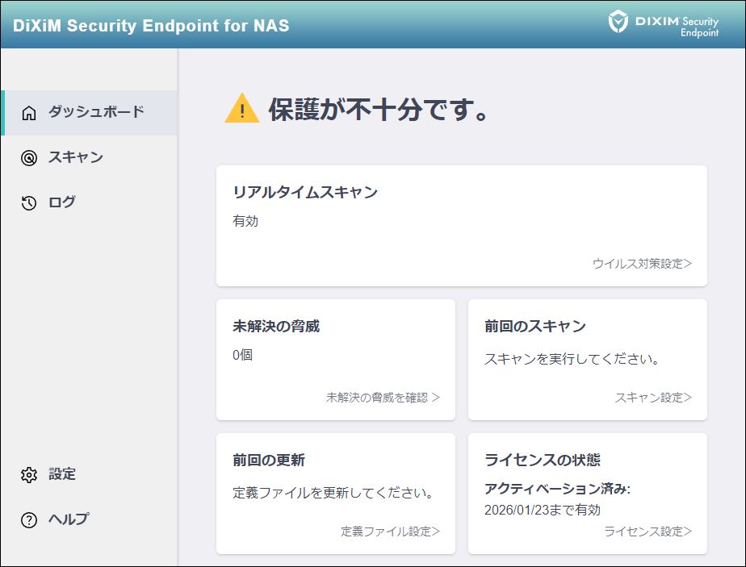Click the question mark icon beside ヘルプ
The image size is (746, 567).
[27, 519]
